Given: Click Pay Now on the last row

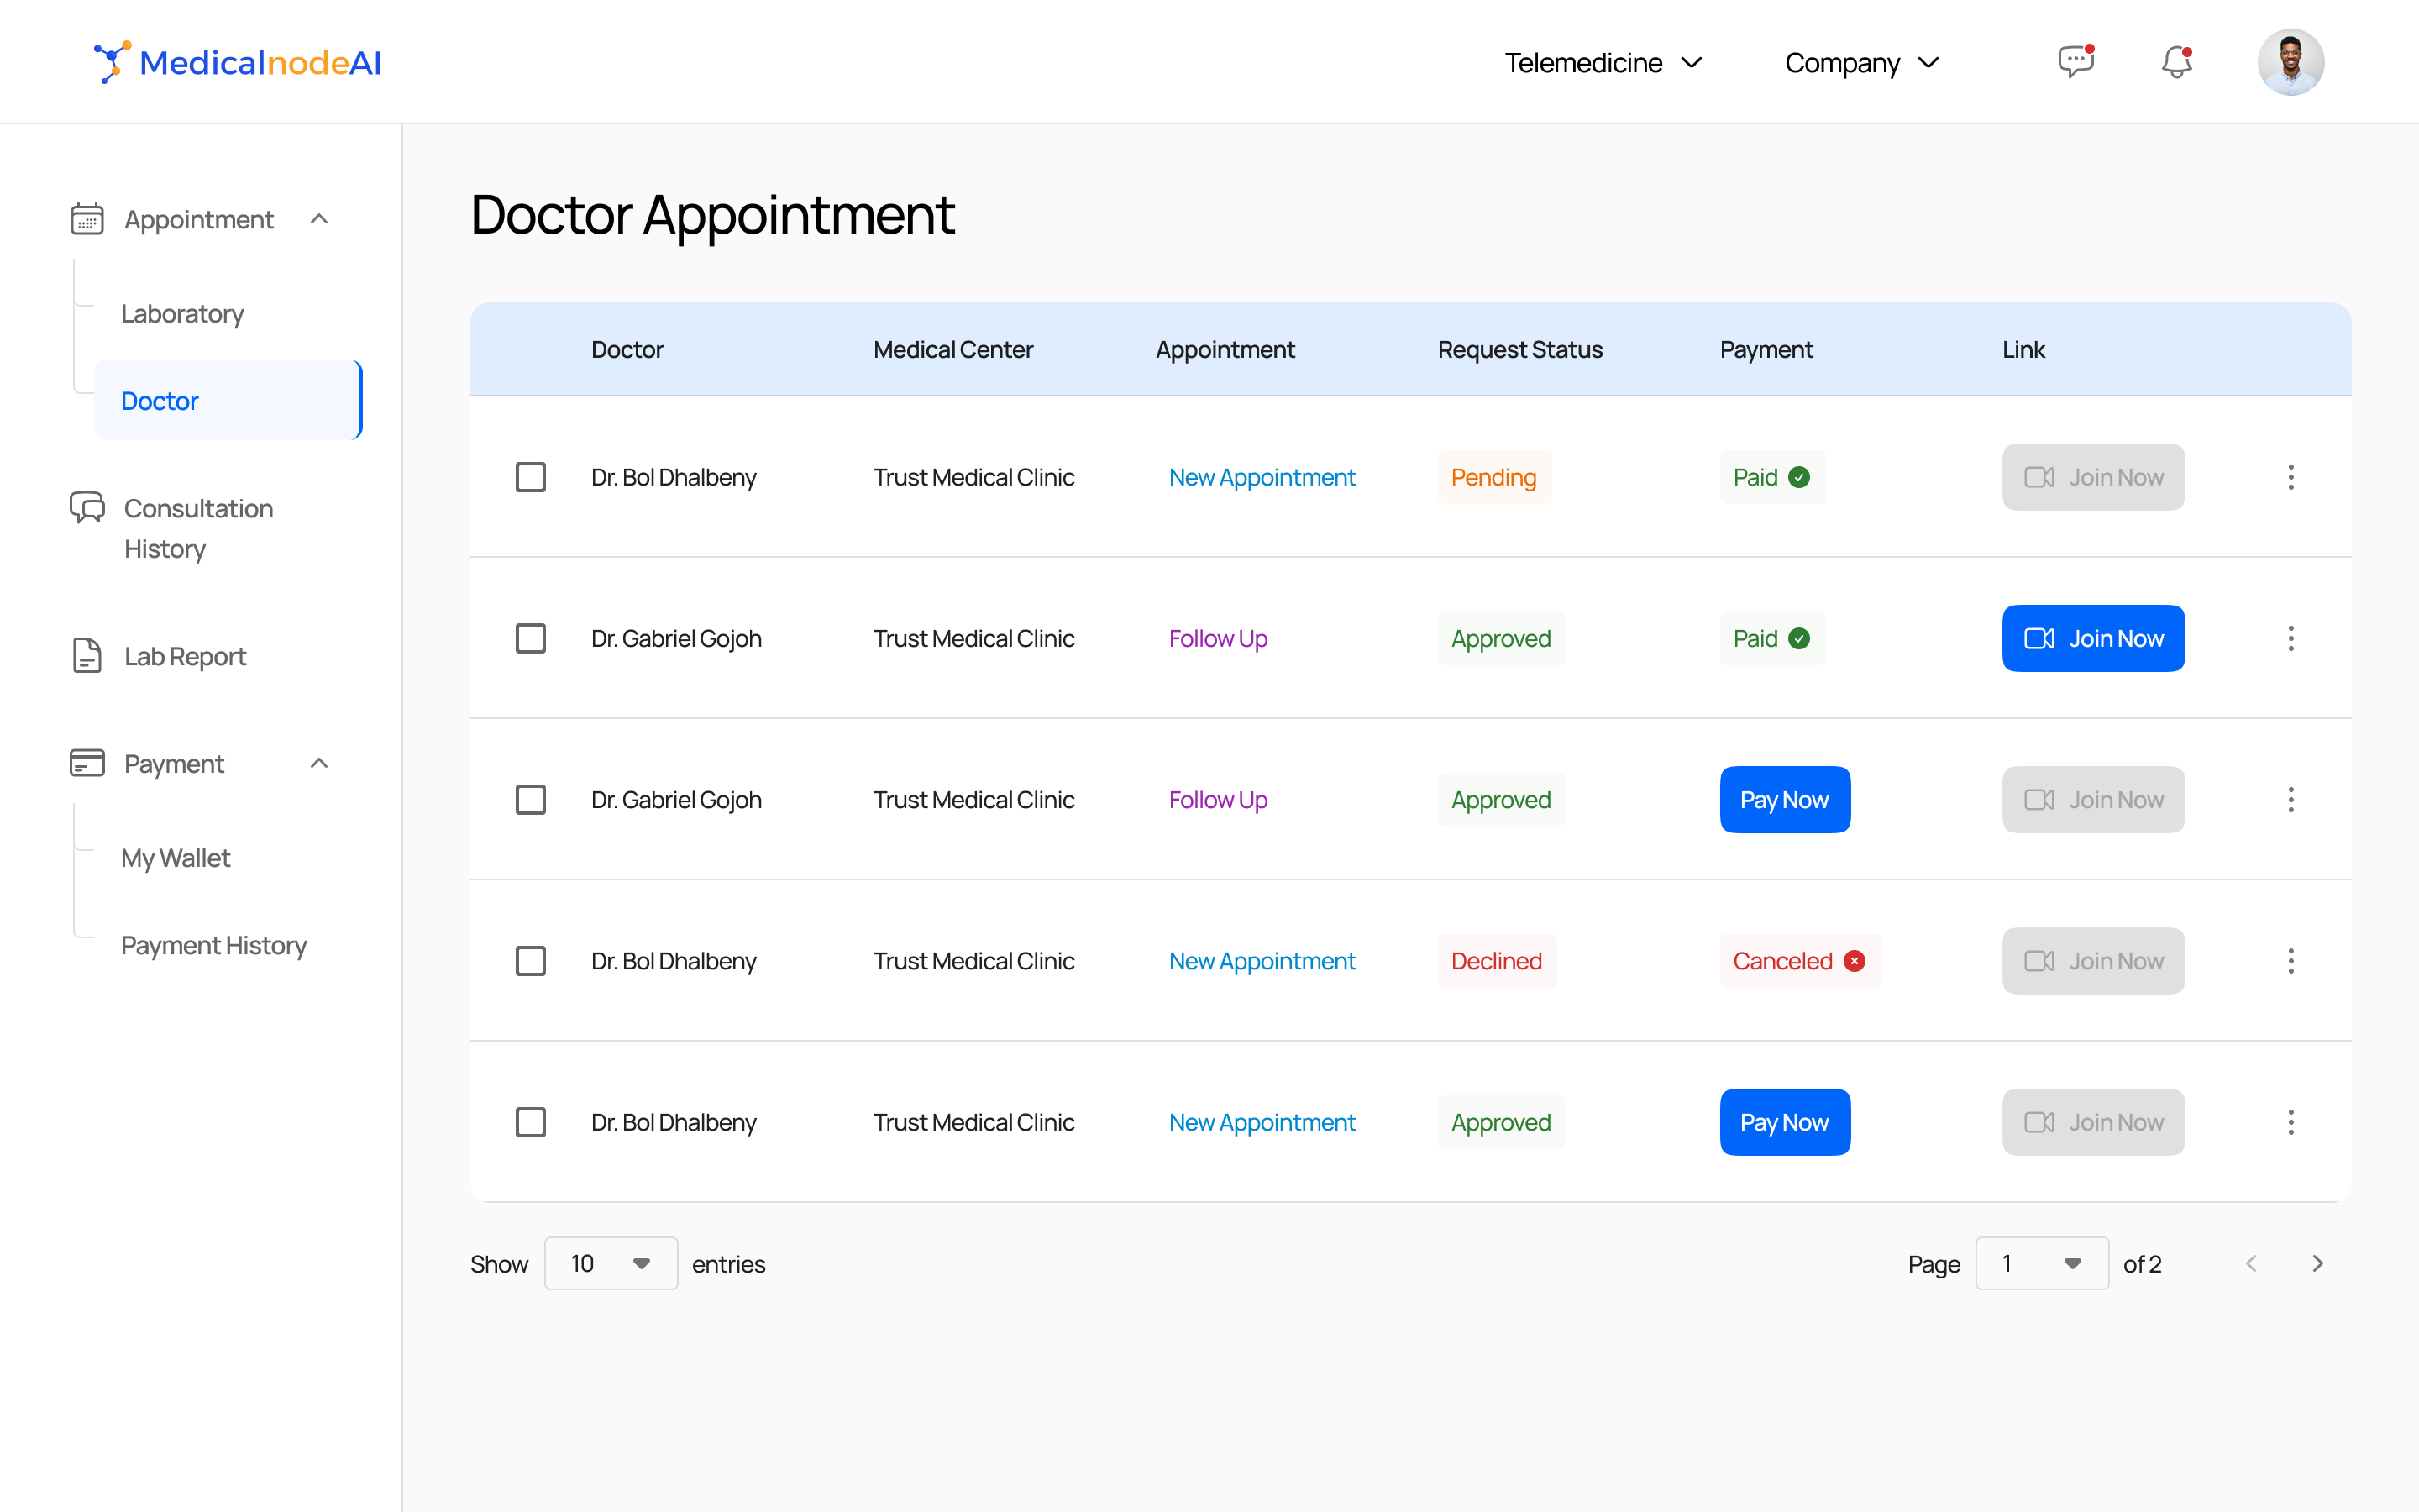Looking at the screenshot, I should (x=1784, y=1122).
